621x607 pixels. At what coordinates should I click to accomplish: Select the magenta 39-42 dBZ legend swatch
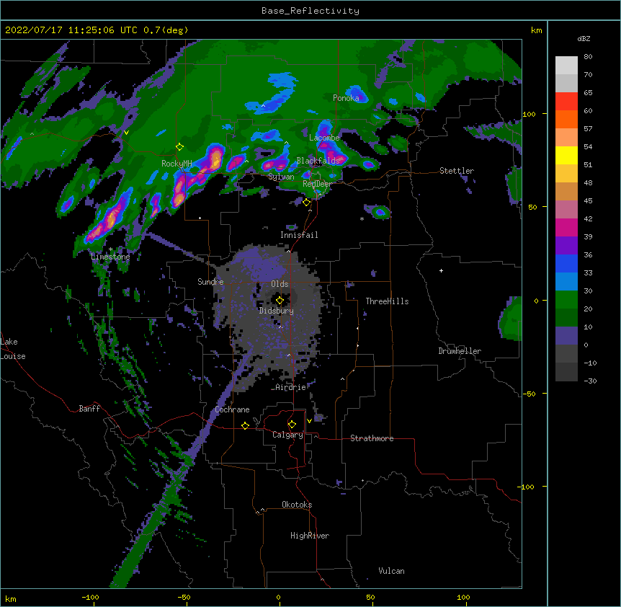pos(566,227)
